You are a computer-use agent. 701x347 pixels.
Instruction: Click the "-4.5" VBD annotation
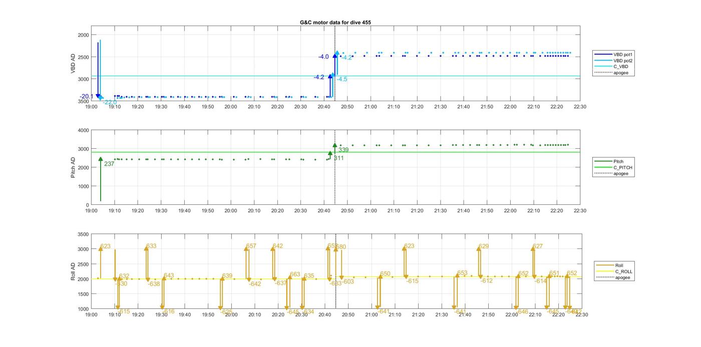(342, 79)
